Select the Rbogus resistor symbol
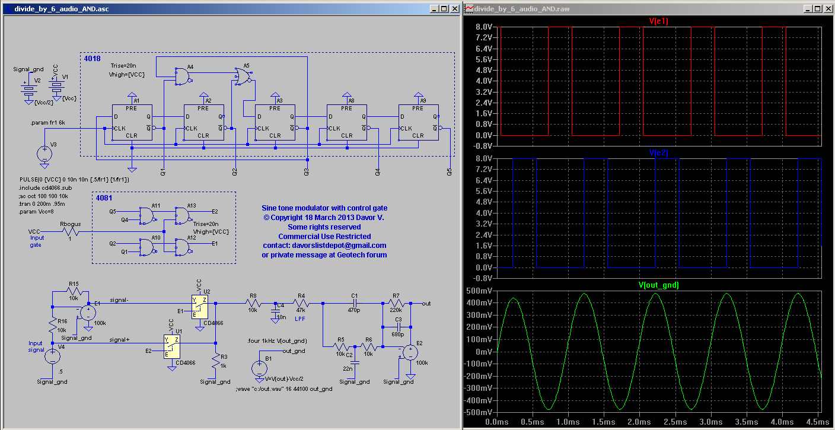835x430 pixels. (70, 232)
